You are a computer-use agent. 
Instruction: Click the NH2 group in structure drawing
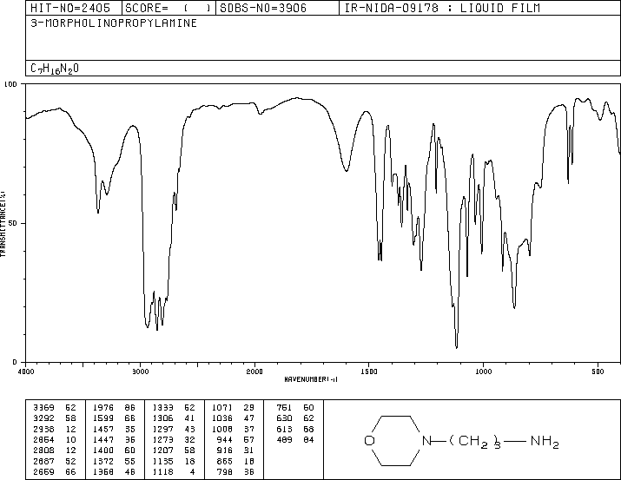point(545,441)
